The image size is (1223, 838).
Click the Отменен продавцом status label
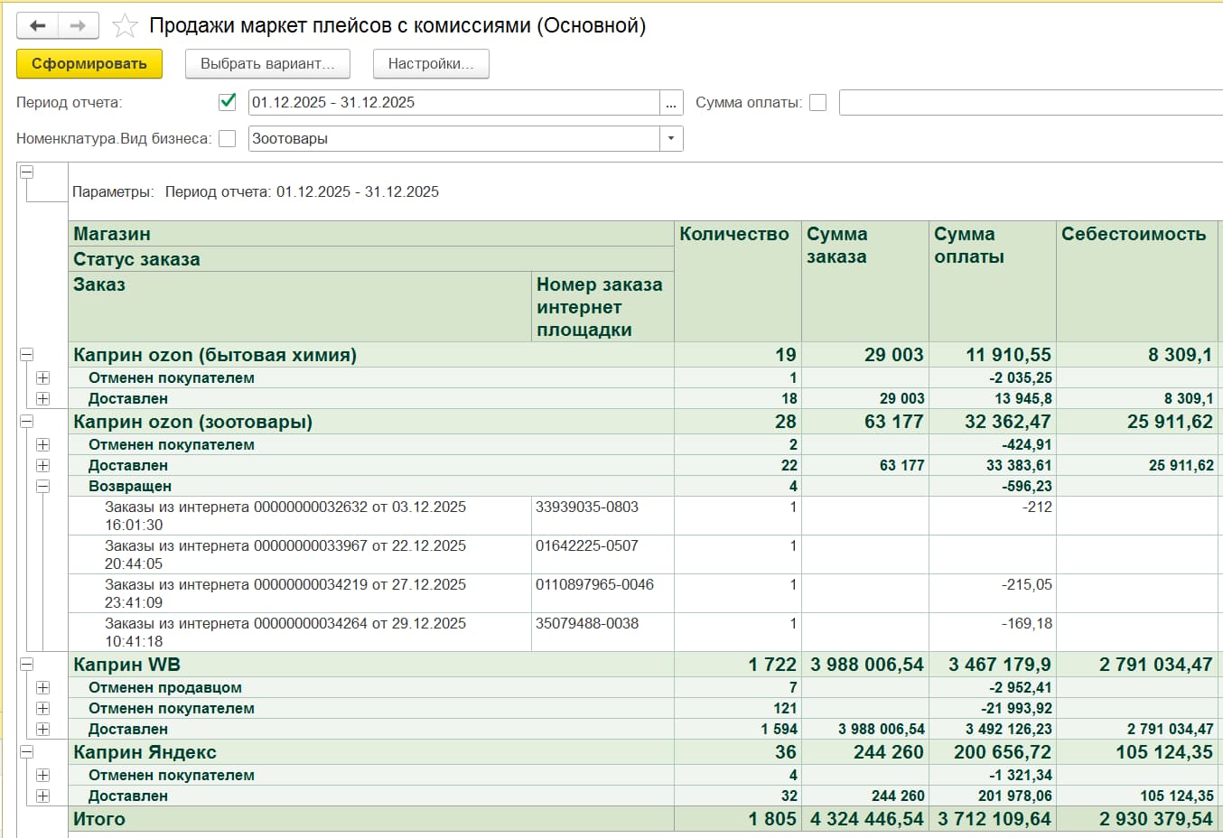pos(165,688)
